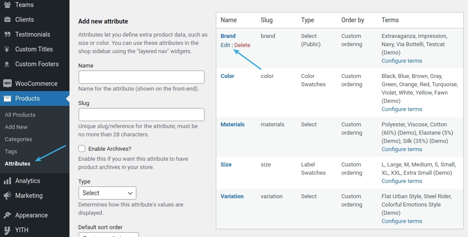
Task: Open All Products submenu item
Action: point(20,115)
